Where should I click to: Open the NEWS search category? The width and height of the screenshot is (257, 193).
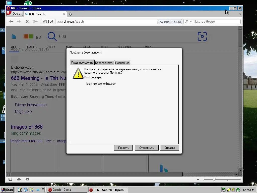tap(87, 47)
